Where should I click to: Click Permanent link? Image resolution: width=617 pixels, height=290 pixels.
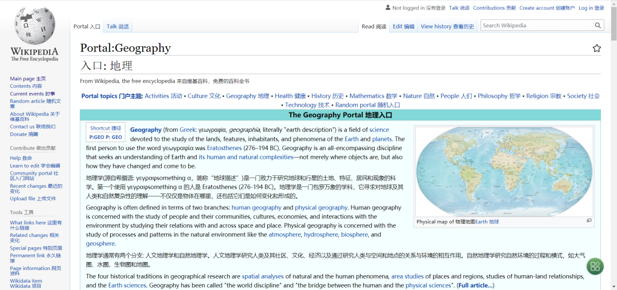(x=35, y=258)
